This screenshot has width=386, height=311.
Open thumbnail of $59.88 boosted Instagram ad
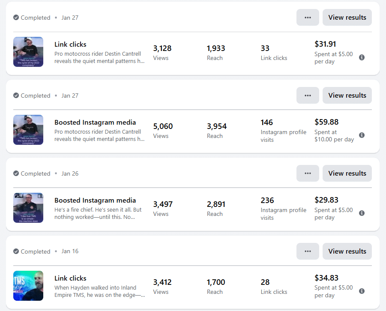tap(28, 130)
